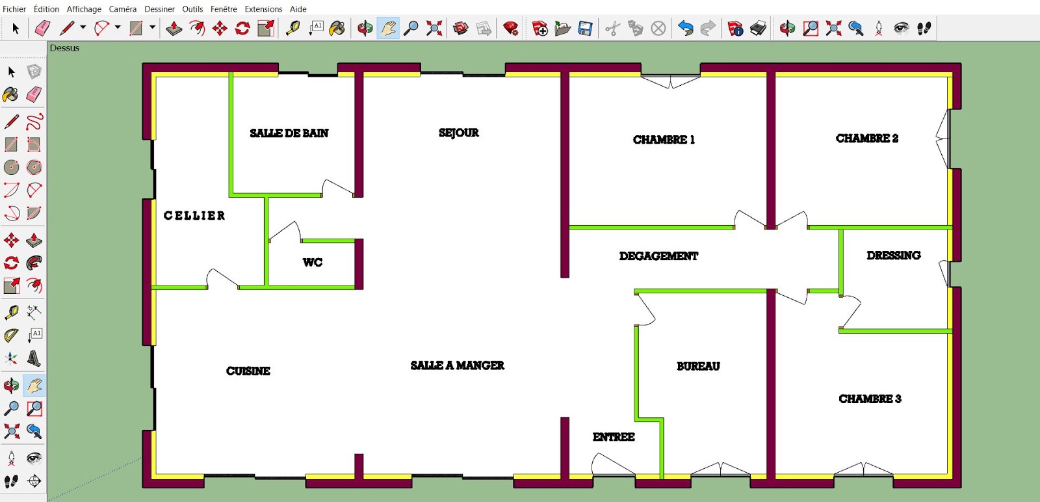The height and width of the screenshot is (502, 1040).
Task: Activate the Axes tool
Action: (x=11, y=358)
